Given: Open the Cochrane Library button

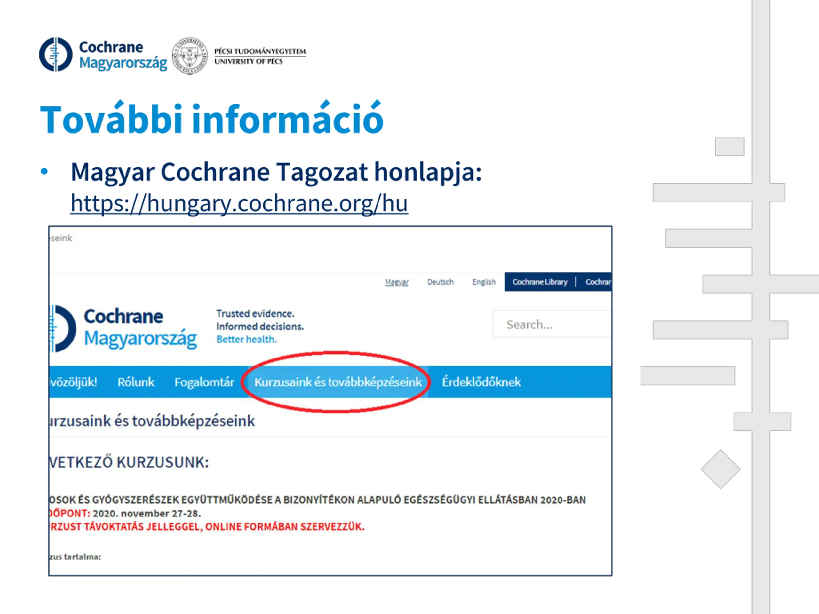Looking at the screenshot, I should 539,282.
